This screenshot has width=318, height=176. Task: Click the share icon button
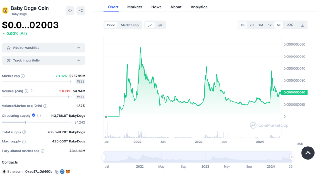(x=81, y=11)
